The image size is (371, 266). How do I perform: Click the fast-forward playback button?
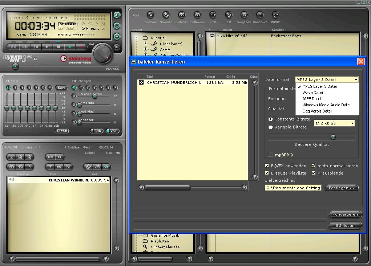click(25, 47)
